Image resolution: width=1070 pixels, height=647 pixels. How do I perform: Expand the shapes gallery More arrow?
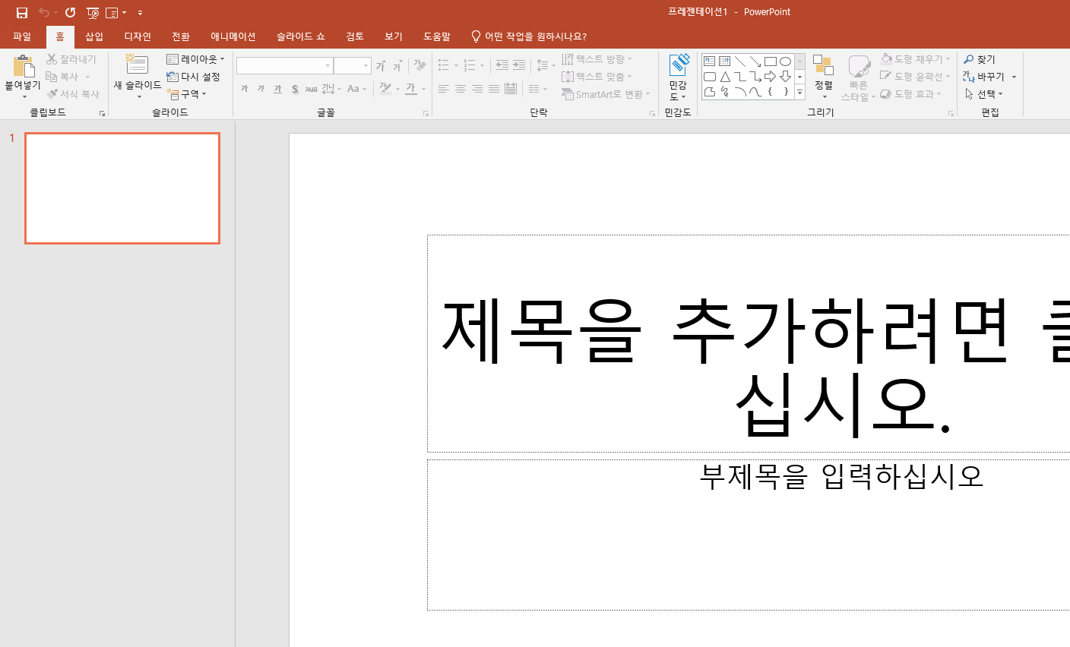click(799, 92)
